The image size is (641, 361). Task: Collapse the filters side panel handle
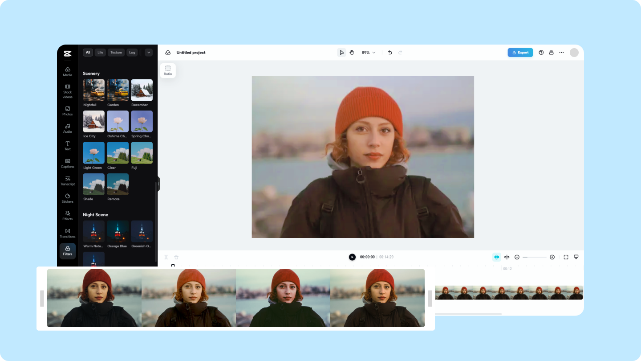(x=158, y=184)
